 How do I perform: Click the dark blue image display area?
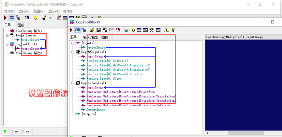(x=244, y=85)
